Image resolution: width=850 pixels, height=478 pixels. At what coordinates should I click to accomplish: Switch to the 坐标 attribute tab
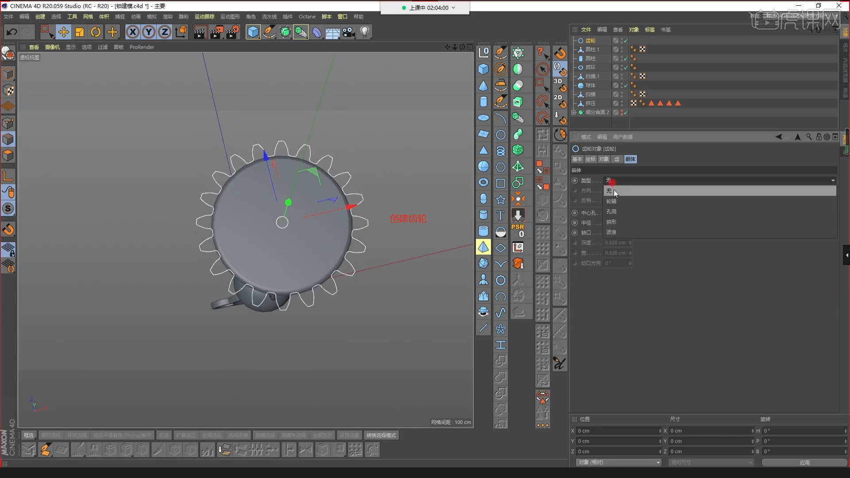click(591, 159)
